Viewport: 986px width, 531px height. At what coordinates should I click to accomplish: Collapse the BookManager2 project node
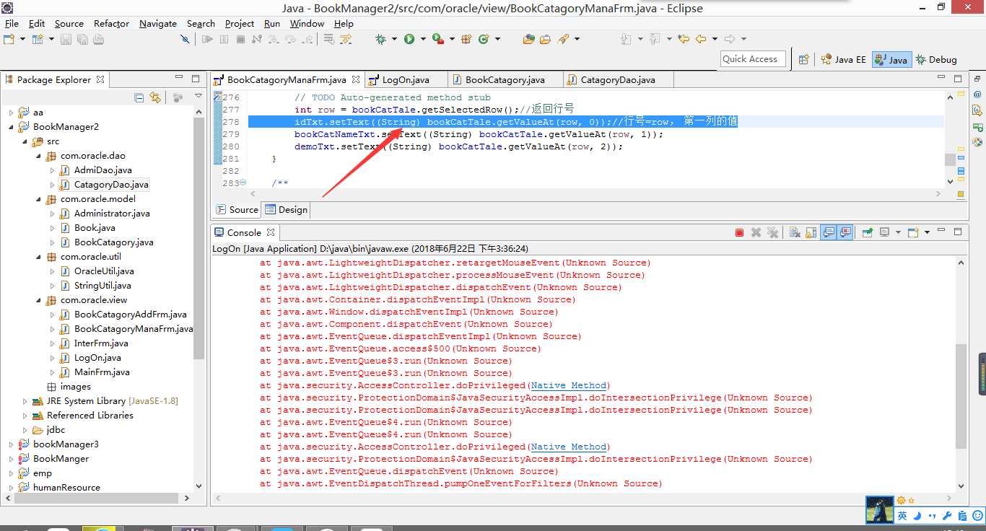(11, 127)
